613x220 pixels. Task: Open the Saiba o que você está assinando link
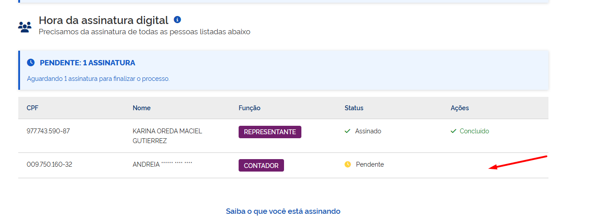click(283, 211)
